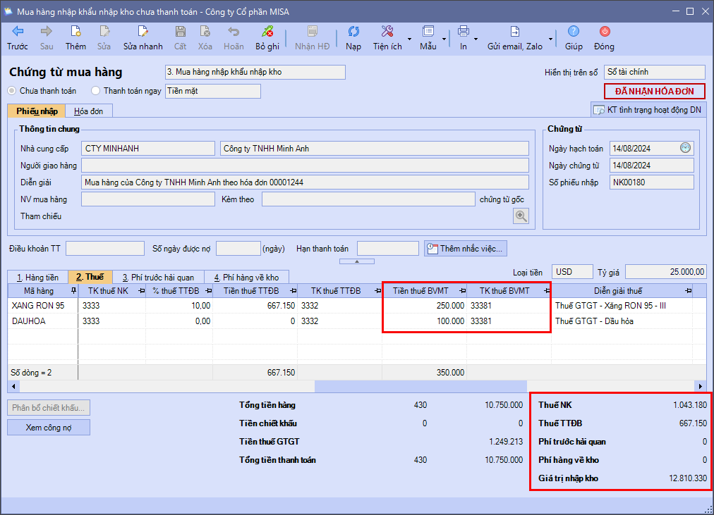Toggle pin on the Mã hàng column
This screenshot has height=515, width=714.
[x=73, y=291]
